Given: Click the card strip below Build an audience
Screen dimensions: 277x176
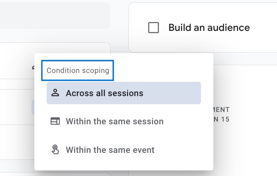Looking at the screenshot, I should point(245,59).
